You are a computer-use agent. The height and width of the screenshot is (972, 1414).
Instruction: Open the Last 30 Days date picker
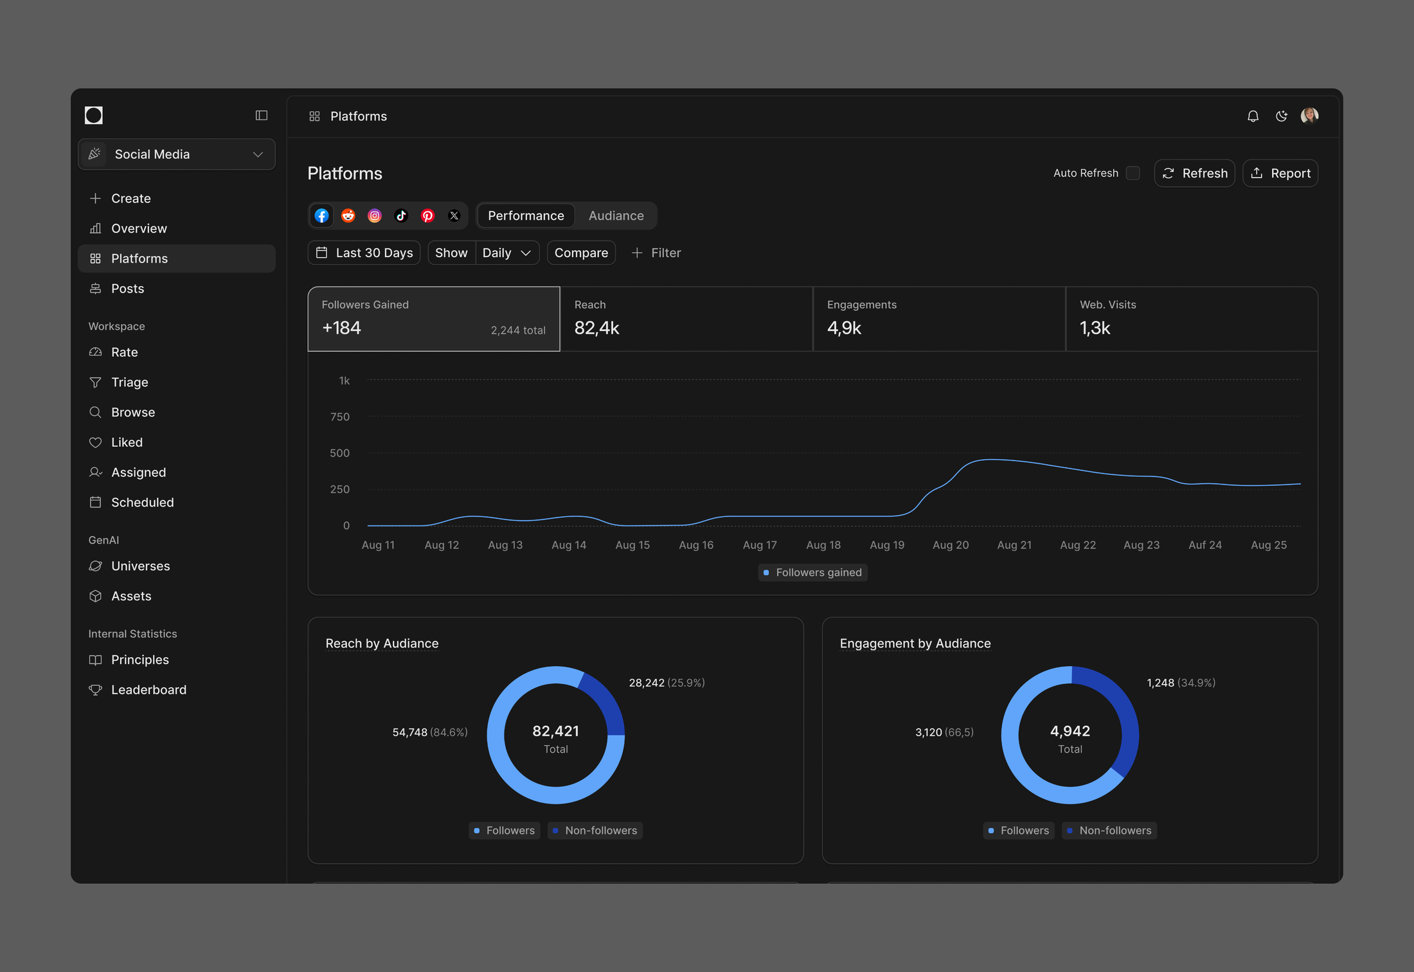click(x=364, y=253)
